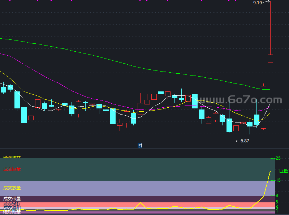The height and width of the screenshot is (215, 289).
Task: Select the candlestick with the 6.87 low
Action: point(236,128)
